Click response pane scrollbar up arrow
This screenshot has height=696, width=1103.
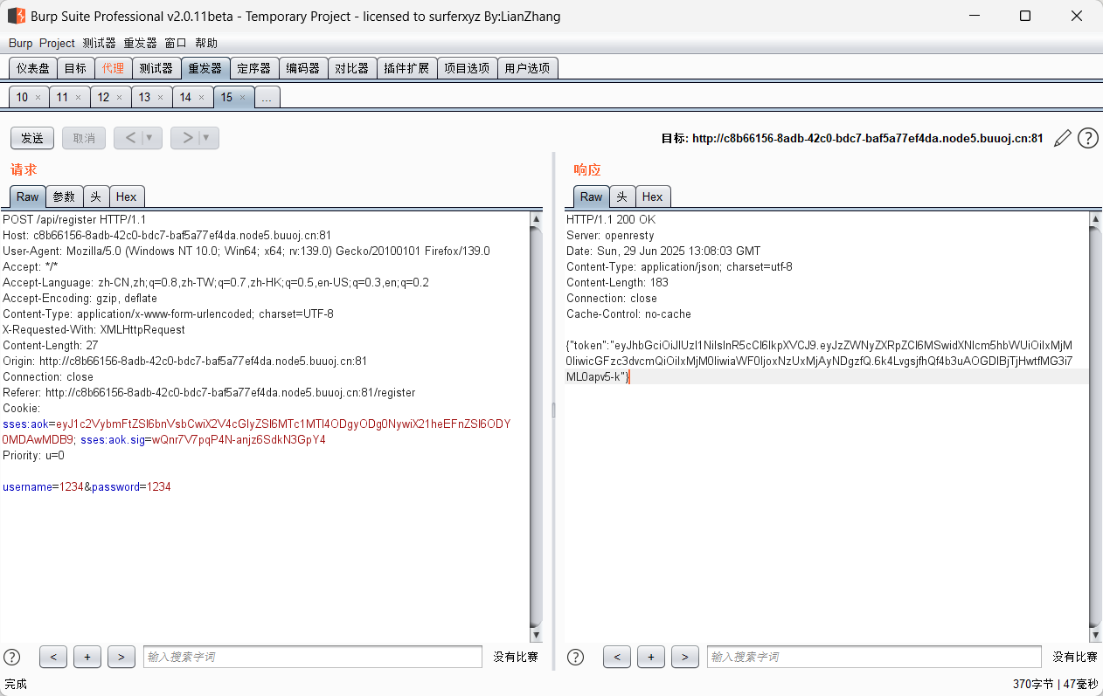click(1095, 219)
